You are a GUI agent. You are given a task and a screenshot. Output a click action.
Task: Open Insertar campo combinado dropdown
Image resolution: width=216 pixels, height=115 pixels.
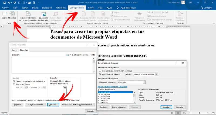[103, 16]
